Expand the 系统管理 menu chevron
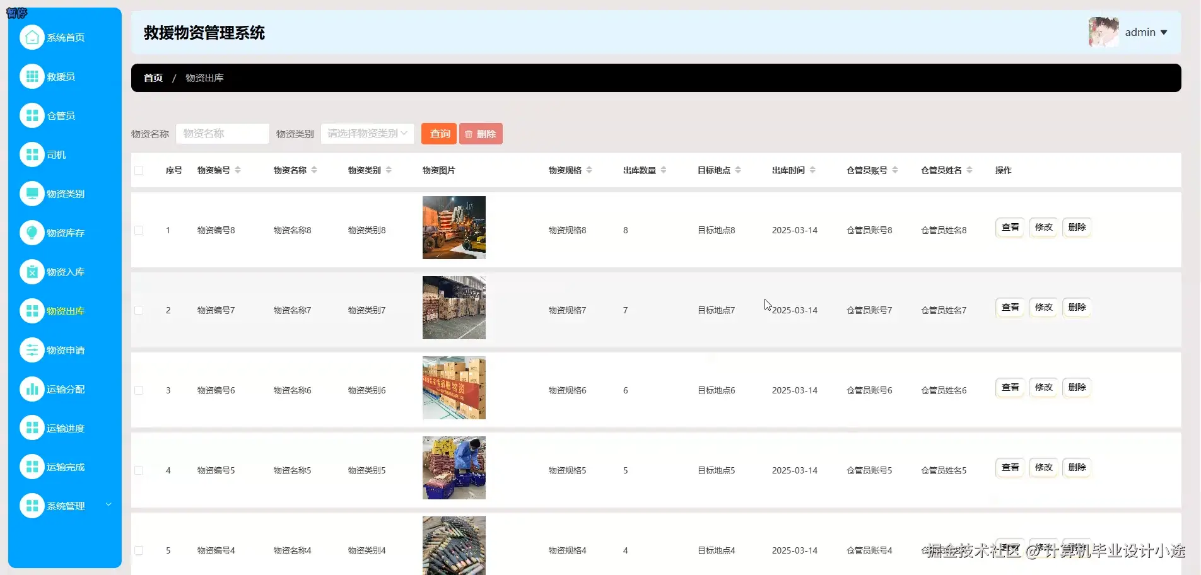 [108, 505]
